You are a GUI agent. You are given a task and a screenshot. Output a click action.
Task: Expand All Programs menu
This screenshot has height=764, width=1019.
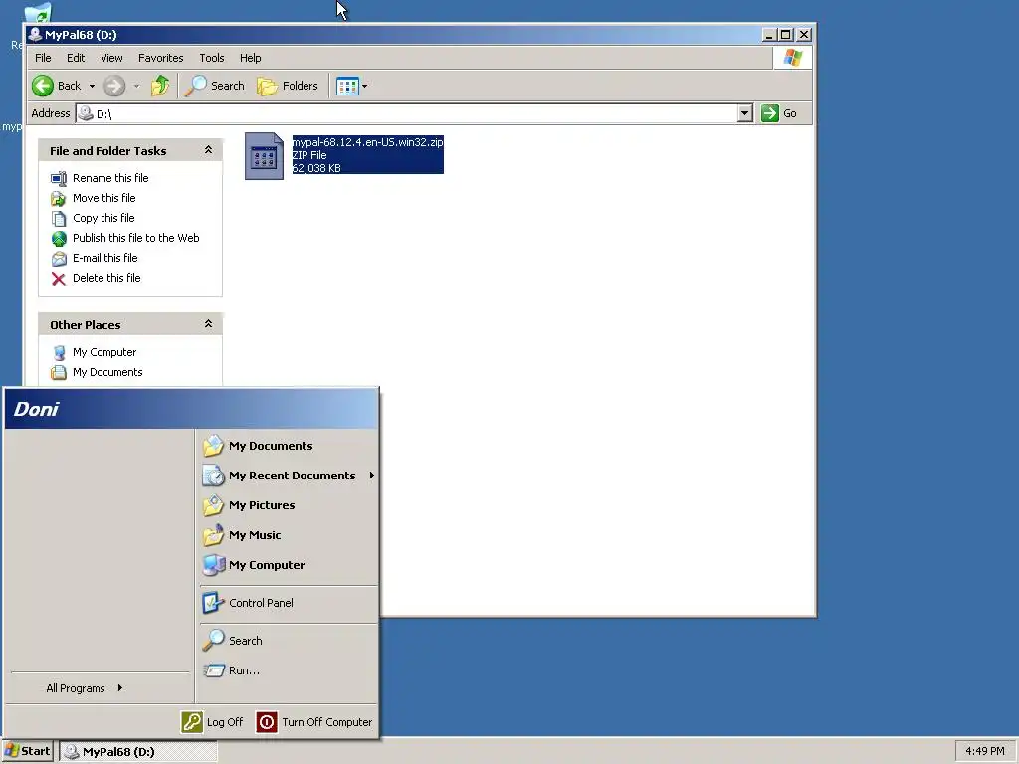pyautogui.click(x=85, y=688)
